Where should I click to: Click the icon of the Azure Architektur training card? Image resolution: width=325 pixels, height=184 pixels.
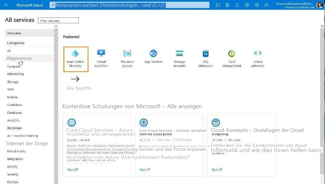click(x=72, y=122)
